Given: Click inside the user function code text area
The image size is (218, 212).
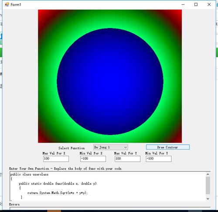Looking at the screenshot, I should pos(108,187).
